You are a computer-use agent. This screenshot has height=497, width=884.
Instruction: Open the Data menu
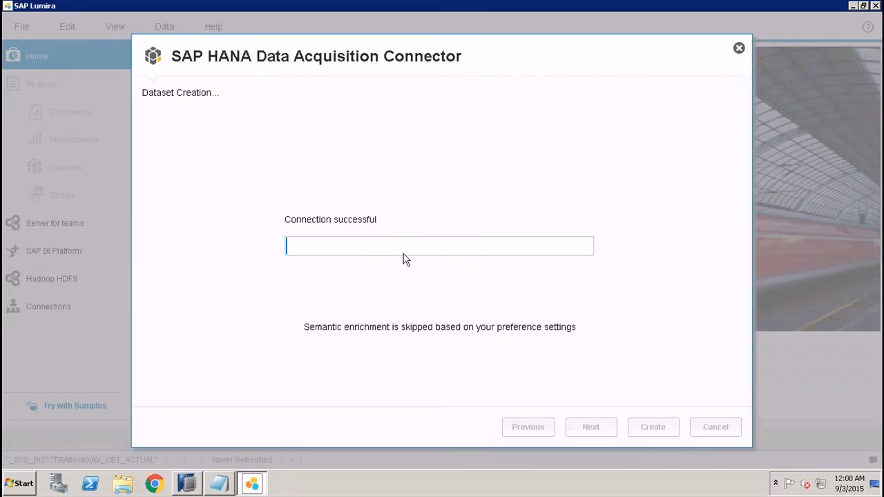click(164, 26)
